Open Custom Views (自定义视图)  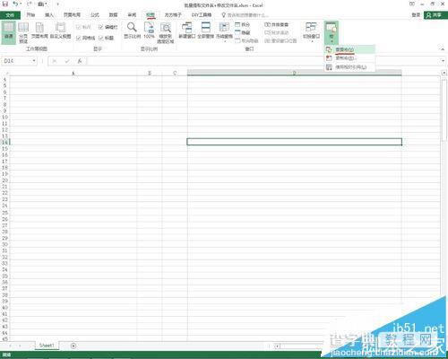[60, 31]
